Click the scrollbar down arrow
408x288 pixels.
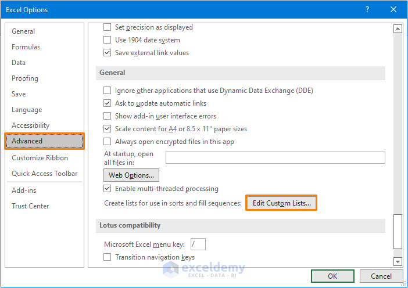click(x=398, y=261)
